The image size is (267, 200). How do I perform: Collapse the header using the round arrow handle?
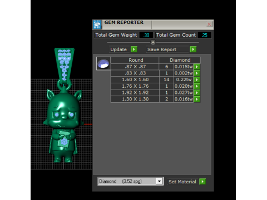pyautogui.click(x=153, y=42)
